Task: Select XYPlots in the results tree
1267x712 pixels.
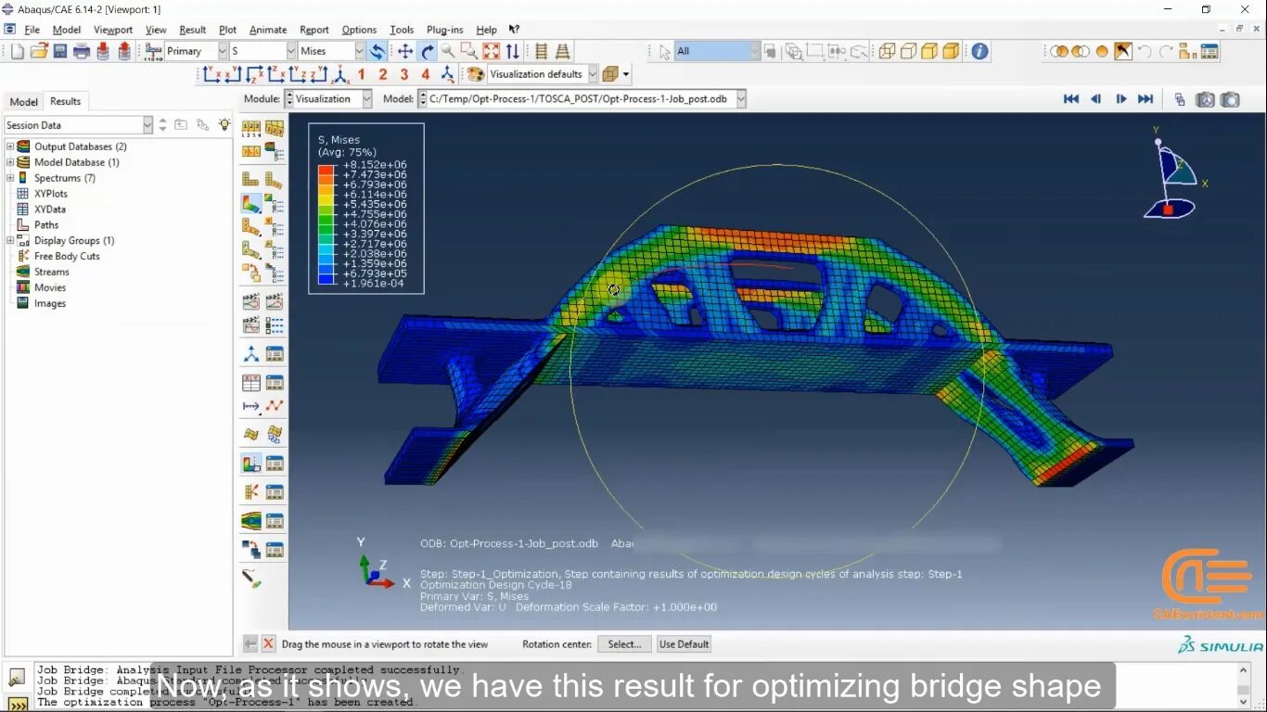Action: [x=51, y=194]
